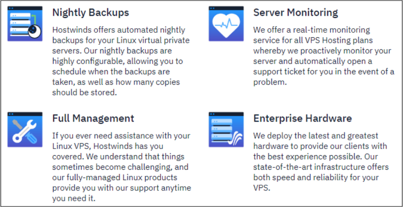Click the real-time monitoring service description

[x=324, y=56]
